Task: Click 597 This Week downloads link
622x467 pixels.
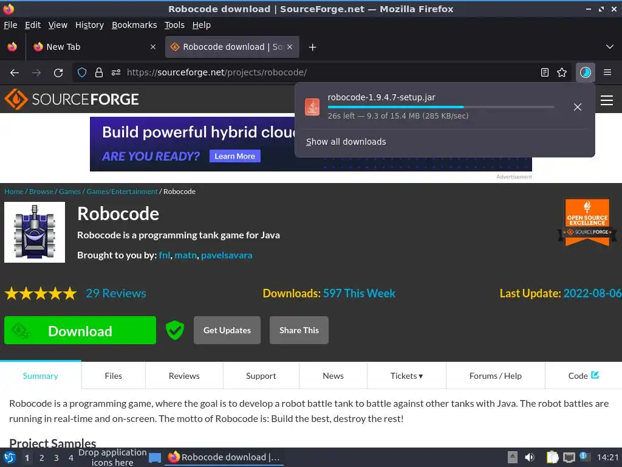Action: pos(359,293)
